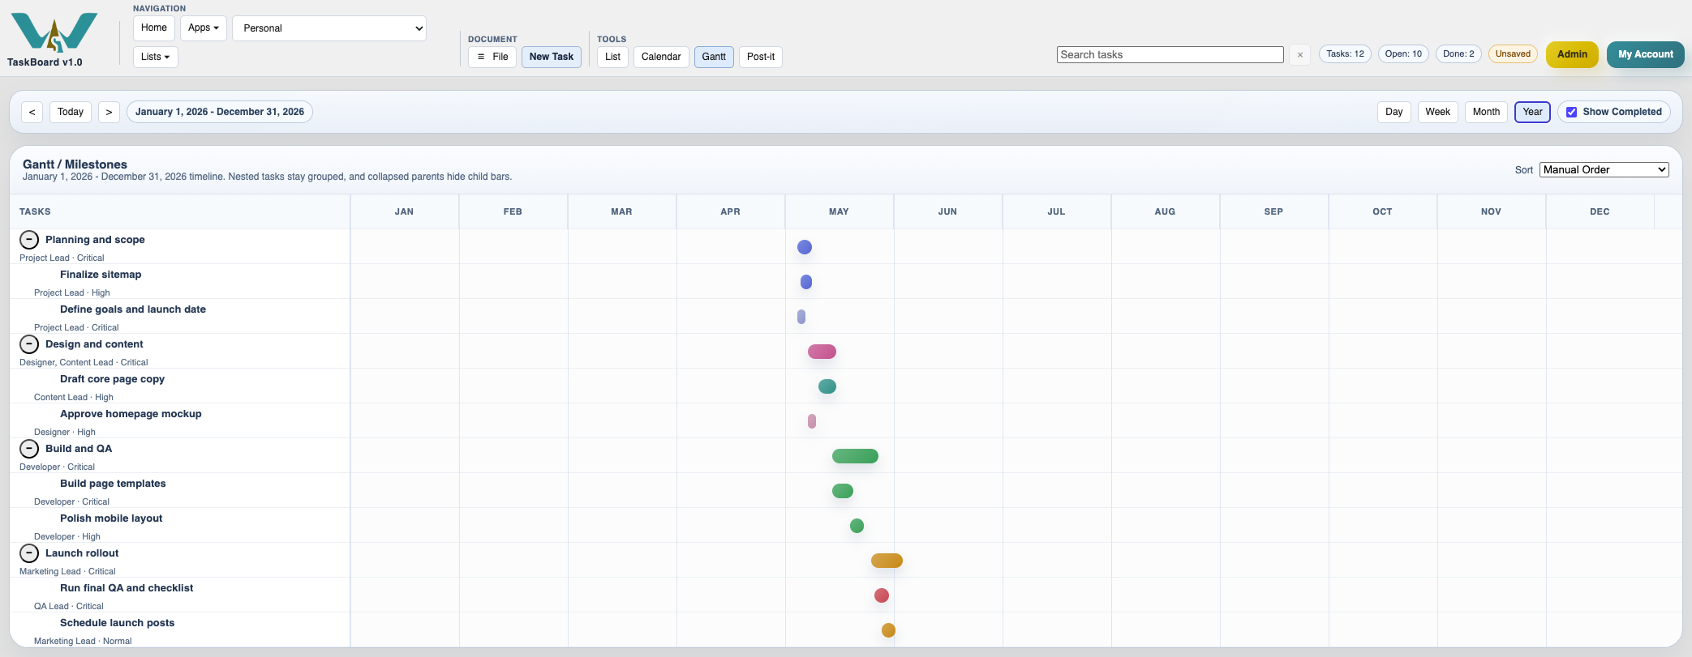Open My Account

pos(1646,54)
